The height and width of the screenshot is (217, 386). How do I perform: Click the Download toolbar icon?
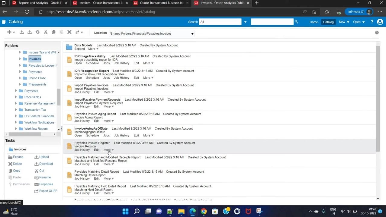[30, 32]
